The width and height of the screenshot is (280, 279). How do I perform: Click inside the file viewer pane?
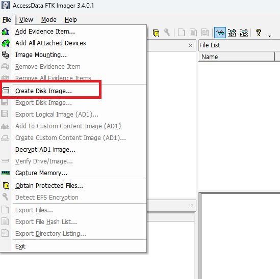tap(240, 236)
